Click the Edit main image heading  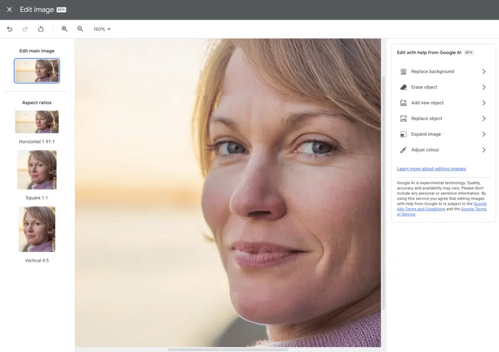pyautogui.click(x=37, y=51)
